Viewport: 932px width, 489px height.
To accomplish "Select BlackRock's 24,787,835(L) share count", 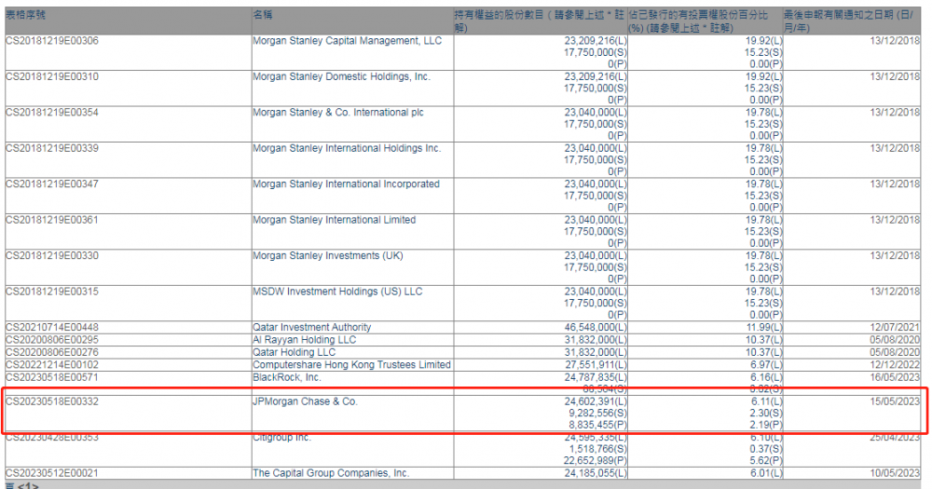I will (595, 377).
